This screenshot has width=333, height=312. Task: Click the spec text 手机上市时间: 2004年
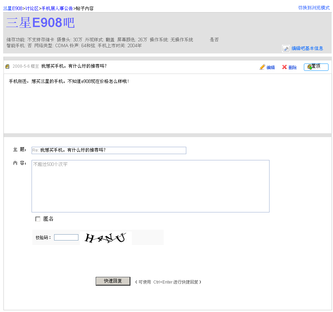tap(120, 46)
